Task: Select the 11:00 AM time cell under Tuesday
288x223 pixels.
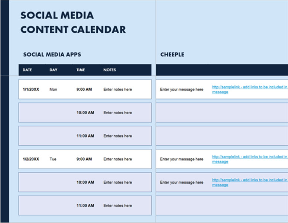Action: coord(85,206)
